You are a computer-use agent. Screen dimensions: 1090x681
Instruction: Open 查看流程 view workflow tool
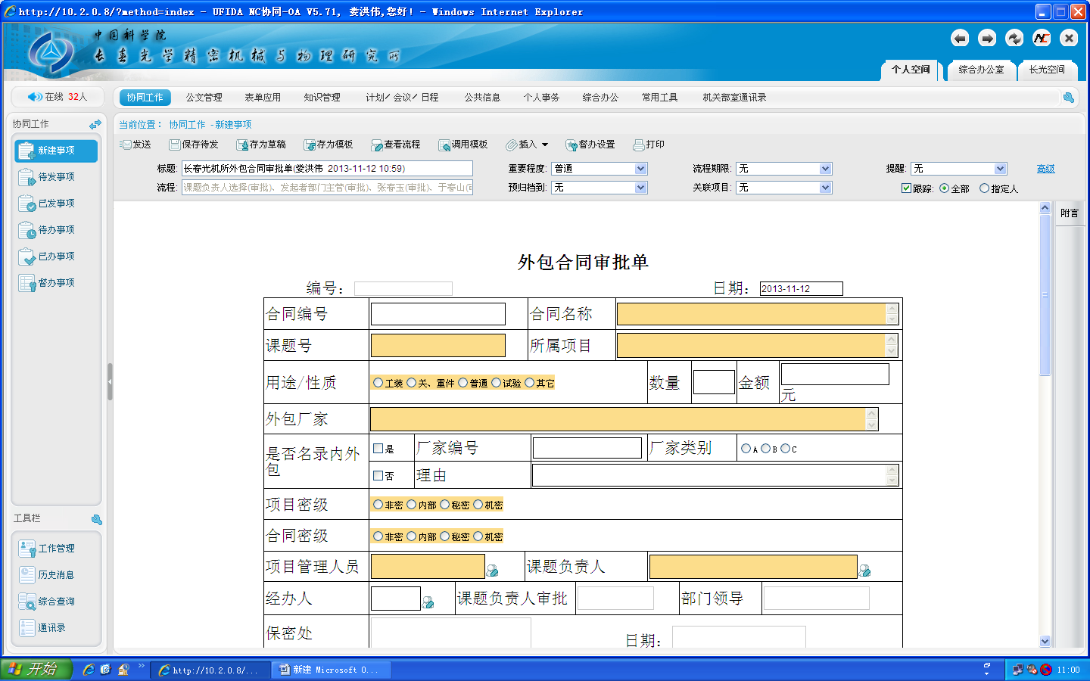click(377, 145)
